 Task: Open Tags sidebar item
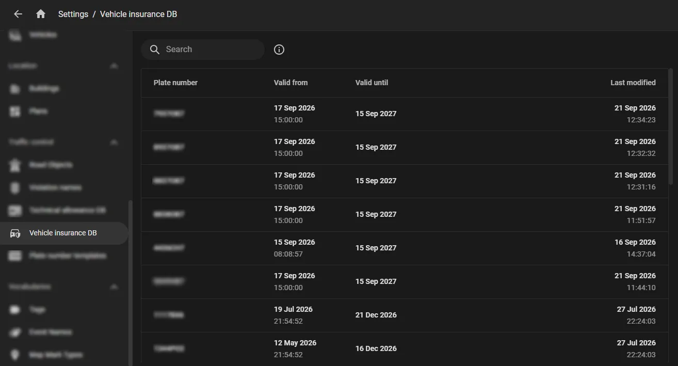(64, 310)
